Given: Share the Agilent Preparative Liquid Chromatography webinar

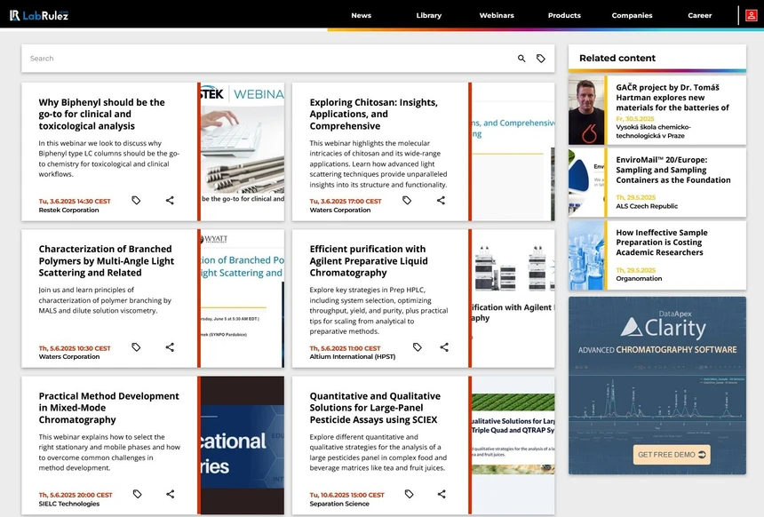Looking at the screenshot, I should pos(443,347).
